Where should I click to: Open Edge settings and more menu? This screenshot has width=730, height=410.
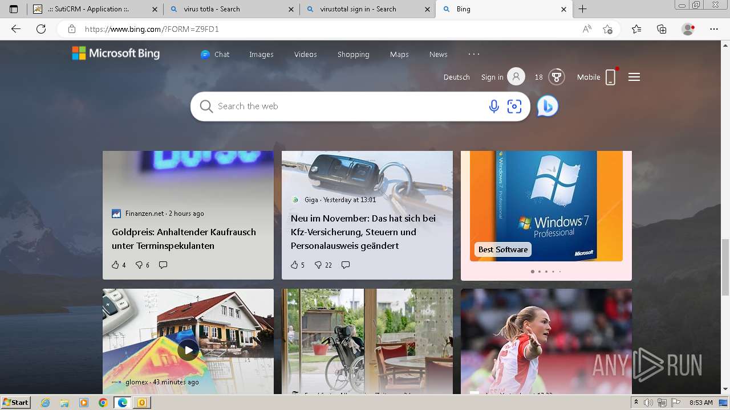(x=714, y=29)
